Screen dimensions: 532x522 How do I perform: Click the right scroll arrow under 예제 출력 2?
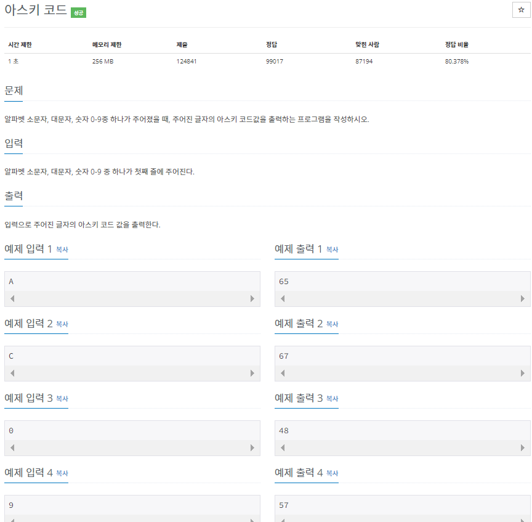click(522, 373)
